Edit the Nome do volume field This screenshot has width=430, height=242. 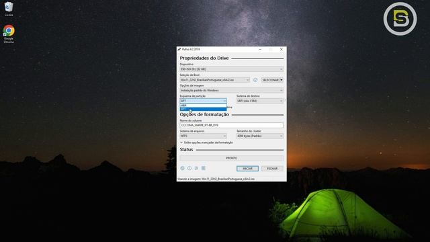tap(231, 126)
